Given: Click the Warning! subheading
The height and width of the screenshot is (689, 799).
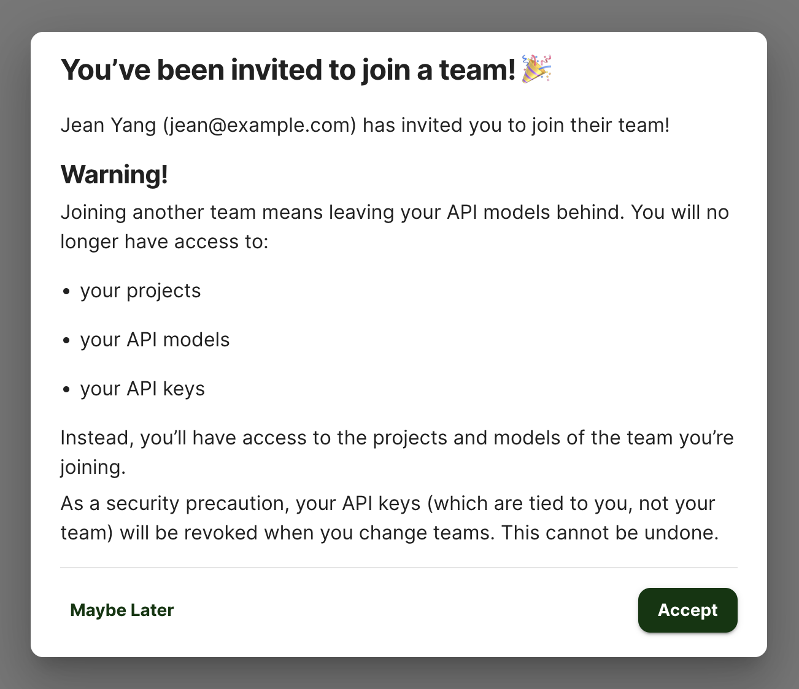Looking at the screenshot, I should [x=114, y=175].
